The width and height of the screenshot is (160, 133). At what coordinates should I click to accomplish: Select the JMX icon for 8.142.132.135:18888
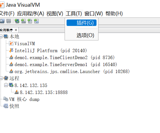[17, 92]
